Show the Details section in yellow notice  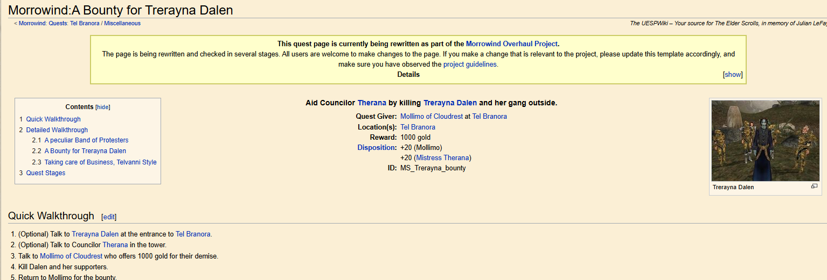click(733, 75)
